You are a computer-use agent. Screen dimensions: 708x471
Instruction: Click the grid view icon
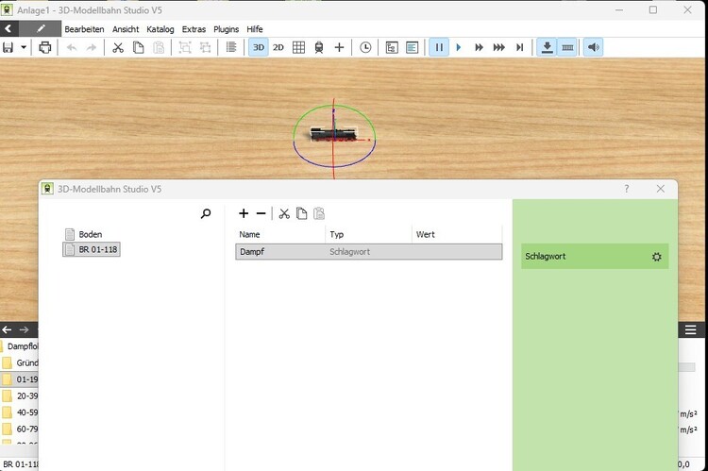click(x=298, y=47)
